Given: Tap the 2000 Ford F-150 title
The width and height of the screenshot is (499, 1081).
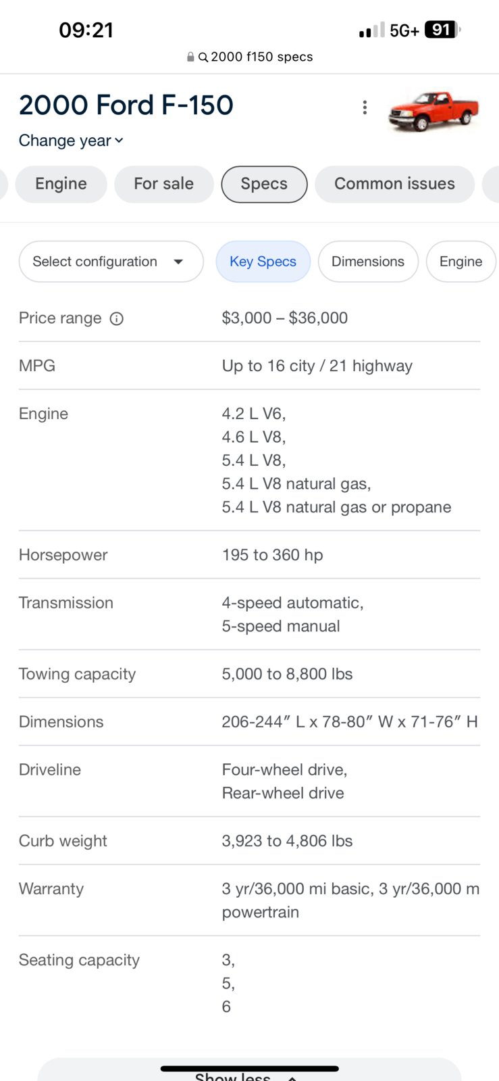Looking at the screenshot, I should tap(126, 105).
